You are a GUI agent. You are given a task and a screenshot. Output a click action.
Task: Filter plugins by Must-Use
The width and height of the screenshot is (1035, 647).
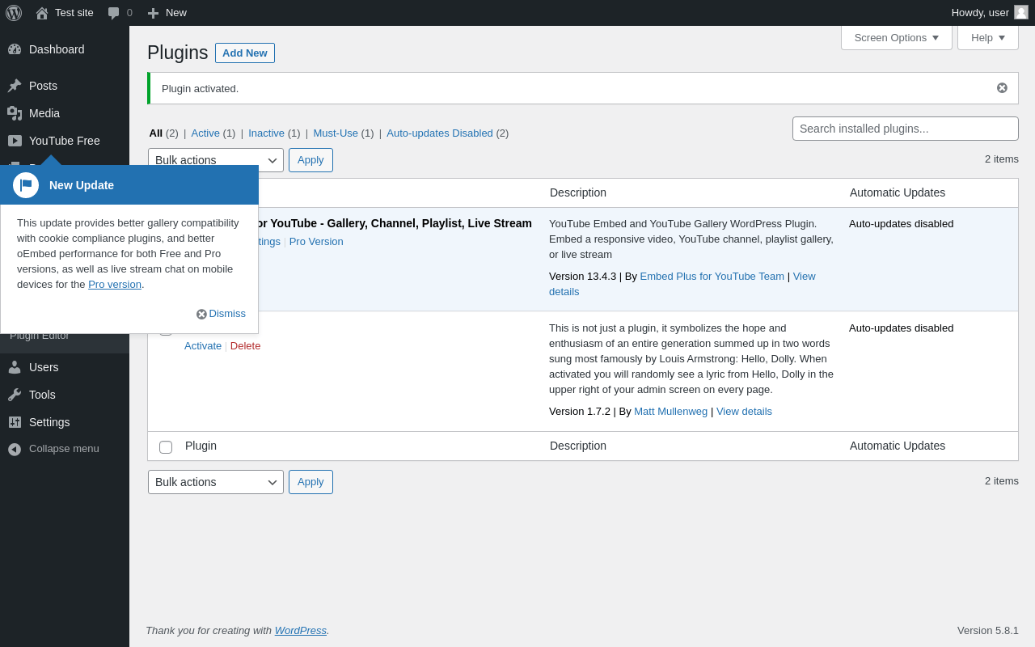tap(336, 133)
